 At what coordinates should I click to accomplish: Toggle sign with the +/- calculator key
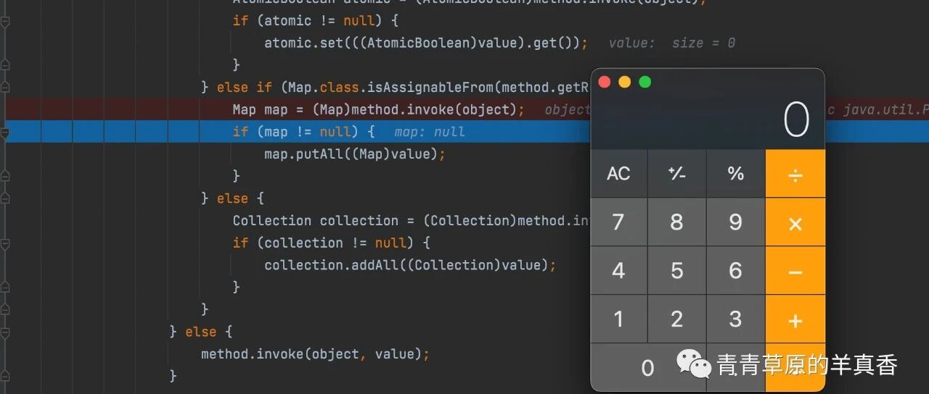tap(677, 174)
